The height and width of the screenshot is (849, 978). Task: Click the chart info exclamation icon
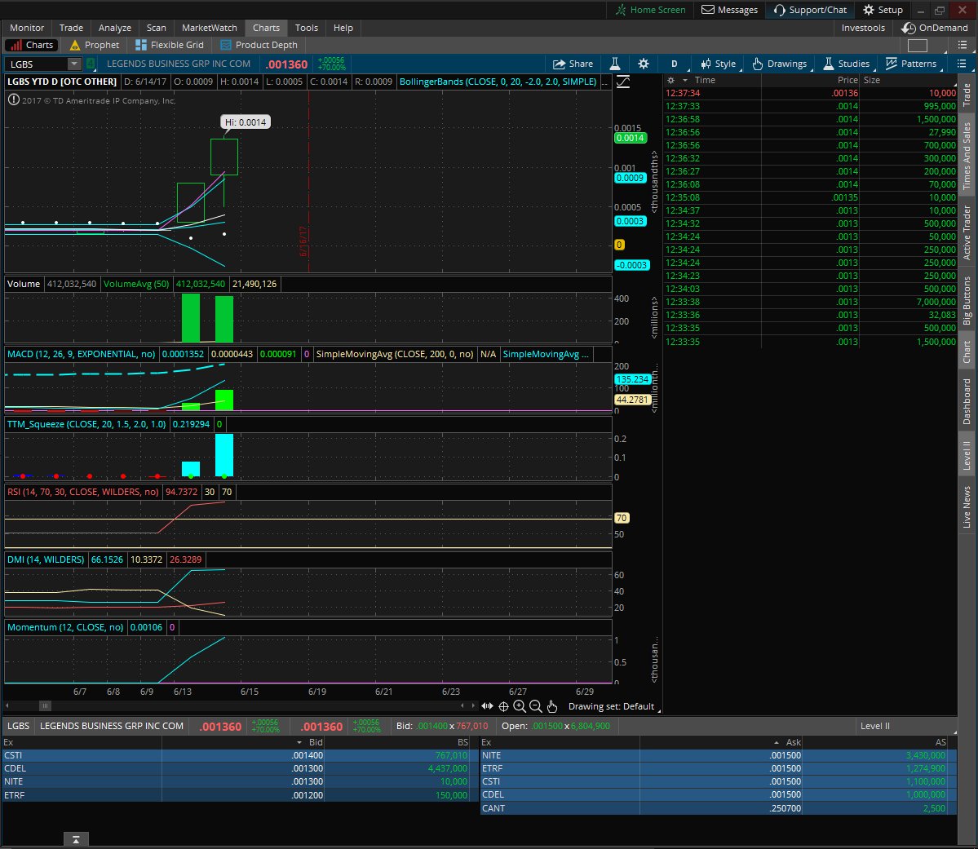point(13,99)
